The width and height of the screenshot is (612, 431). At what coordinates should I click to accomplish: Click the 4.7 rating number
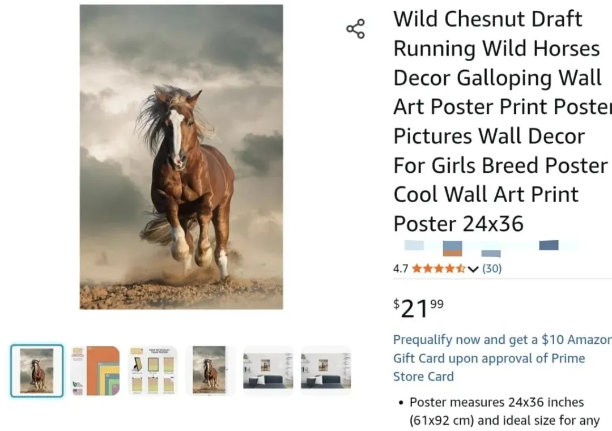click(x=401, y=269)
